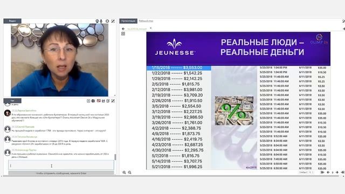Viewport: 345px width, 194px height.
Task: Click the row 3/5/2018 $2,554.50
Action: (176, 106)
